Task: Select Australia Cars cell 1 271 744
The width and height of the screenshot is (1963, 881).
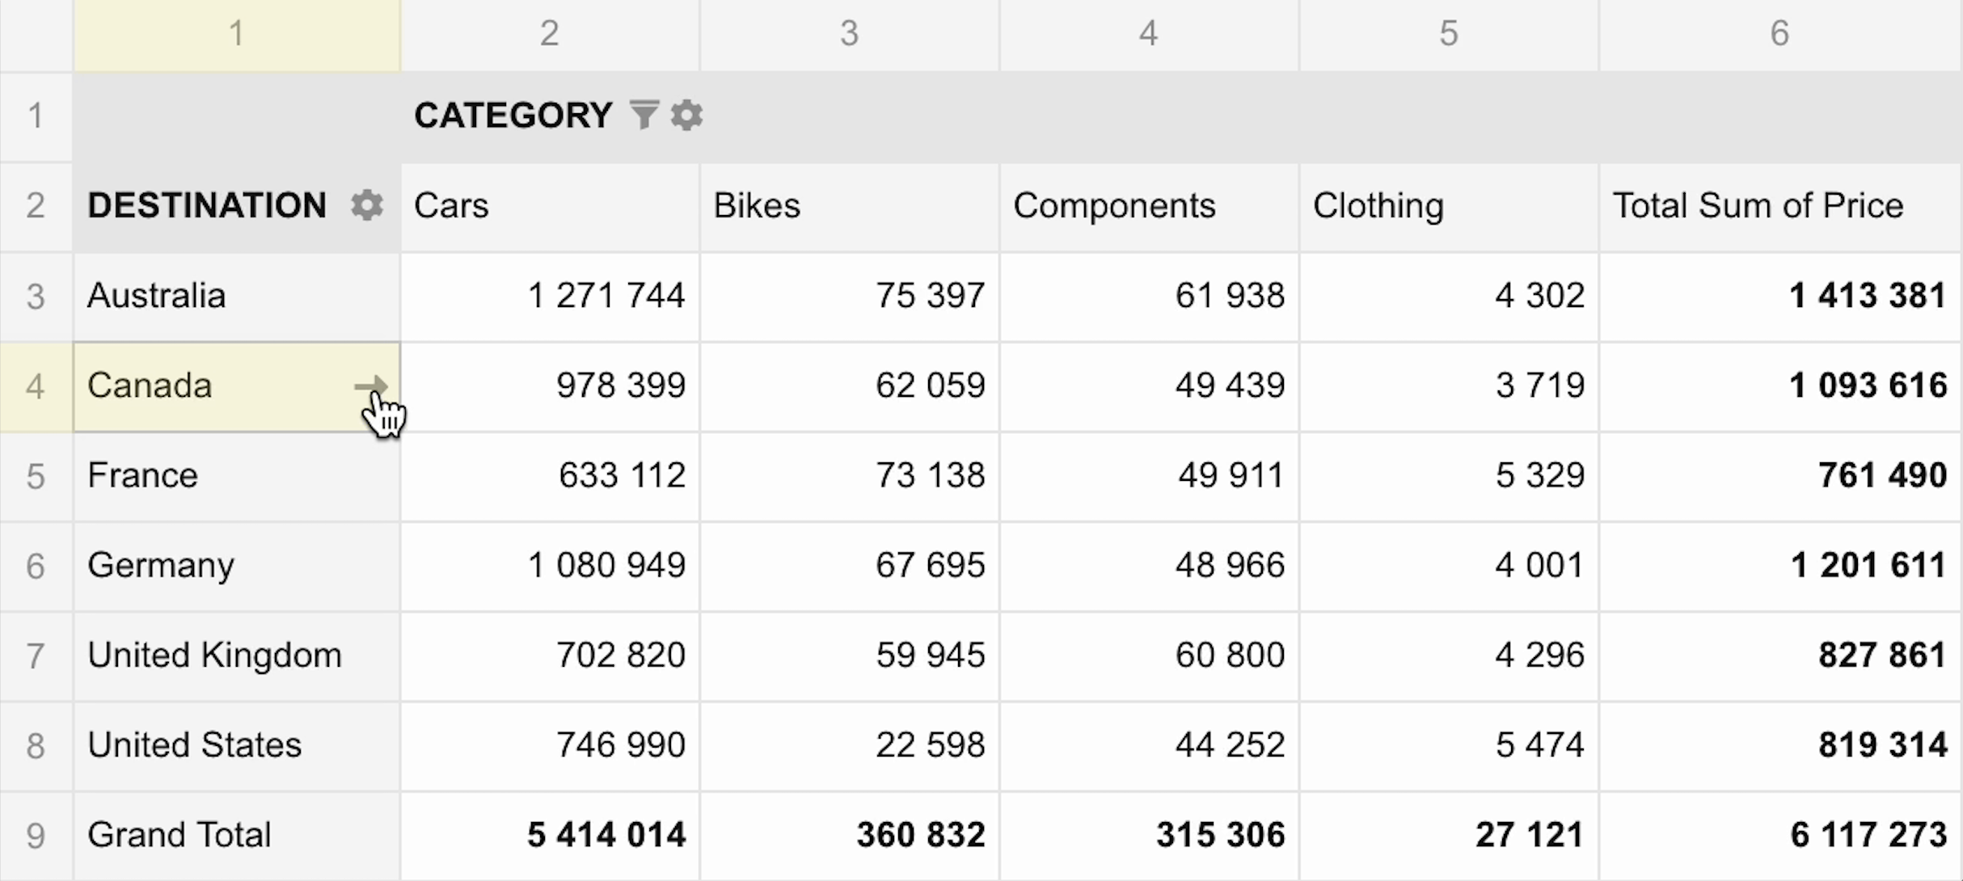Action: (x=606, y=296)
